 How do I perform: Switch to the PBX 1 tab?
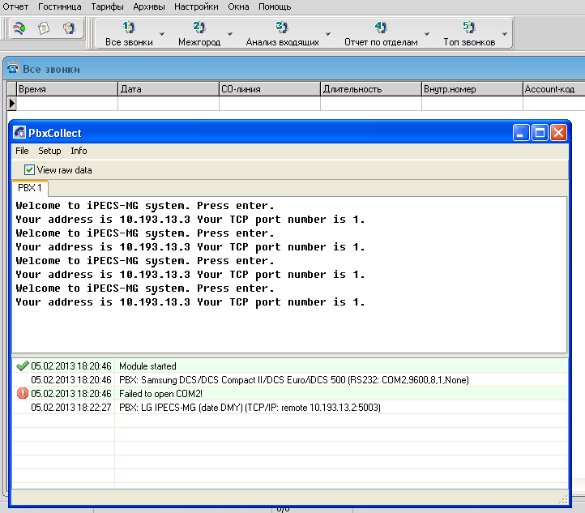coord(30,188)
